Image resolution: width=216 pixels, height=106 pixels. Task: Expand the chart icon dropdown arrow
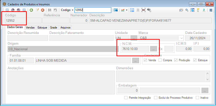(x=127, y=10)
